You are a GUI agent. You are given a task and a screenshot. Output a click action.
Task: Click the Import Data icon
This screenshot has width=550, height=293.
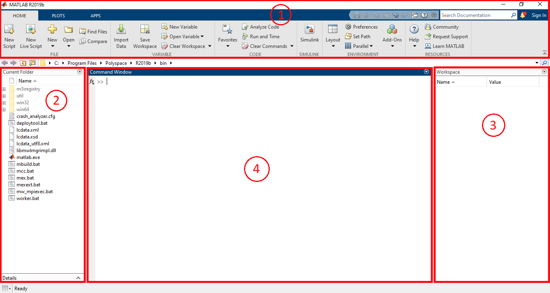tap(121, 29)
